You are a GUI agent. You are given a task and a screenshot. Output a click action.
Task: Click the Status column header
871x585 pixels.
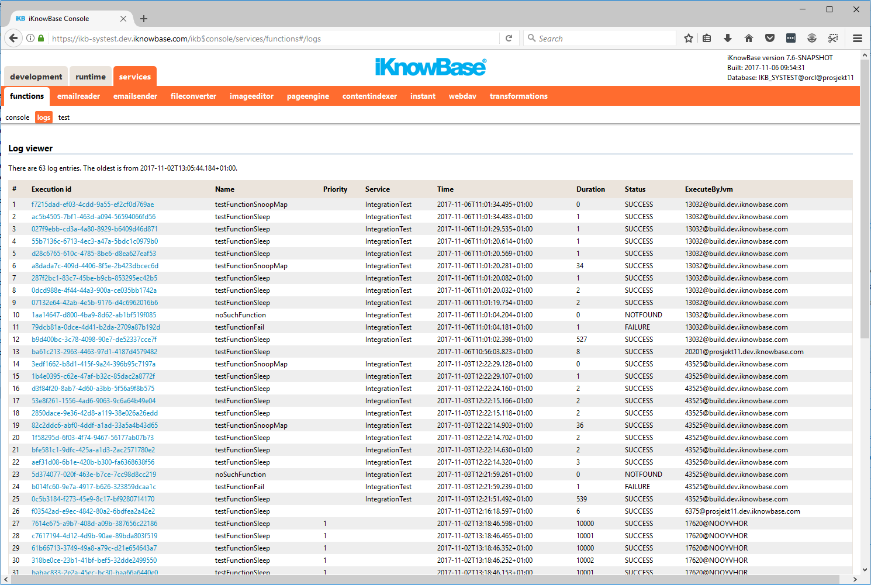[x=635, y=189]
